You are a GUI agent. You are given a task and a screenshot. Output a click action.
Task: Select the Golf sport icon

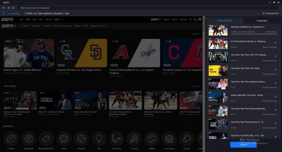(x=99, y=139)
